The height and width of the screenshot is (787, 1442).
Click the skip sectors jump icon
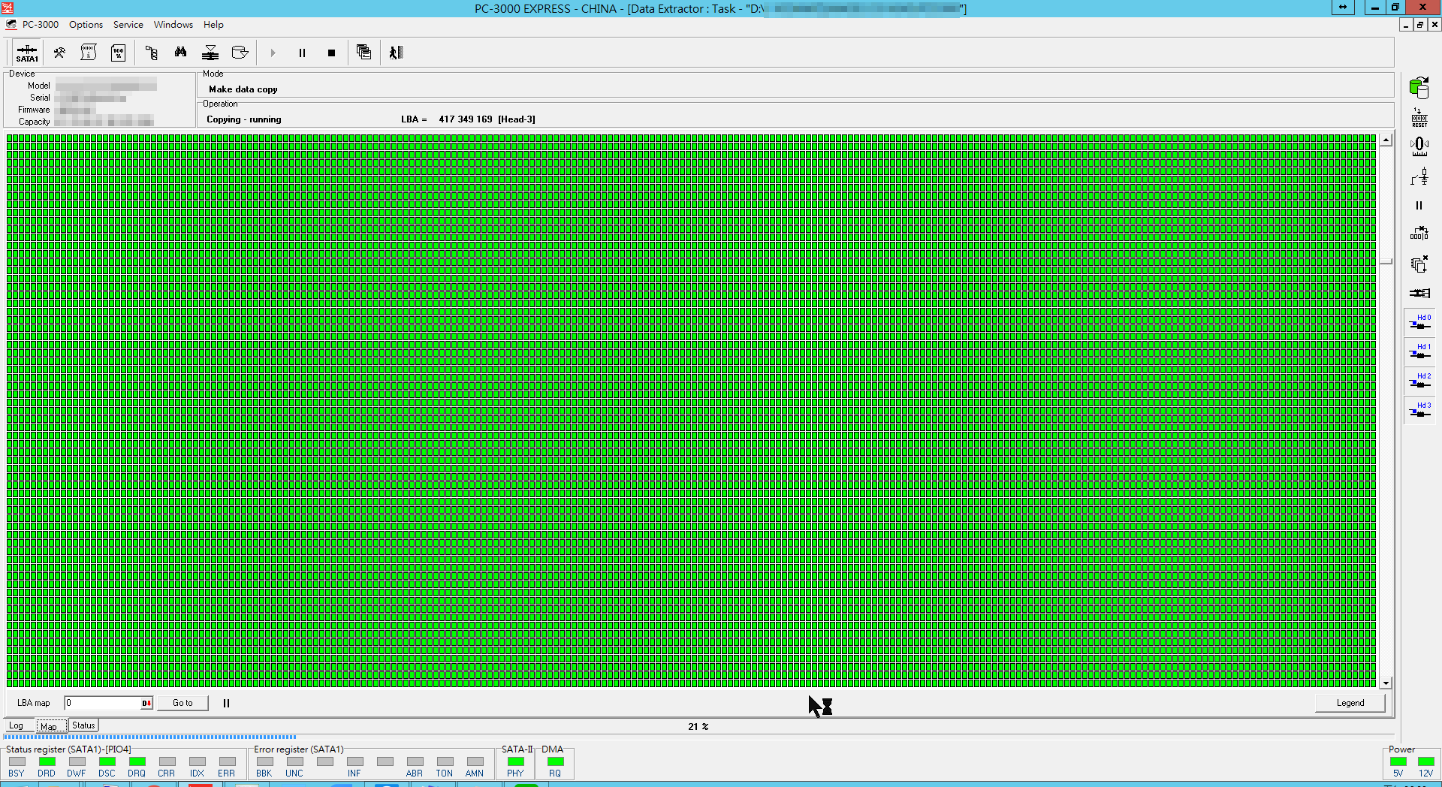point(1419,234)
